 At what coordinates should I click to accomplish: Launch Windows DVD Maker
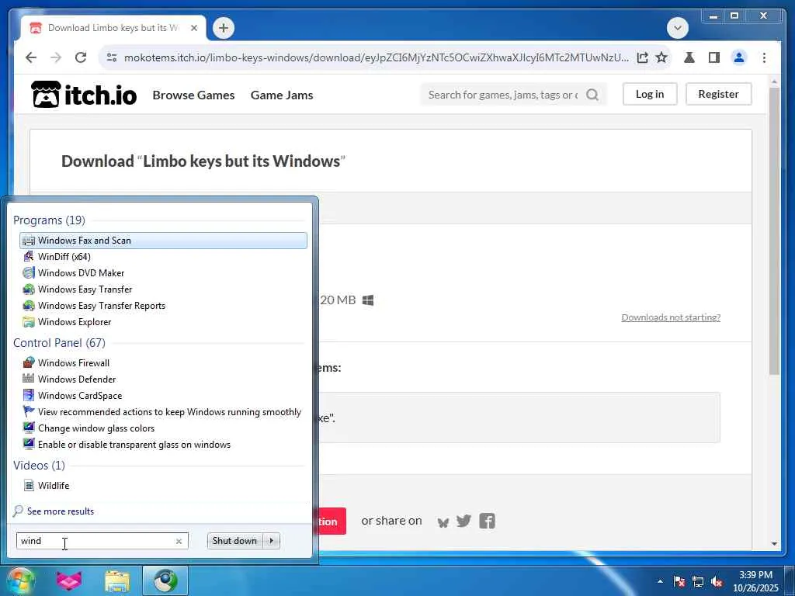163,272
